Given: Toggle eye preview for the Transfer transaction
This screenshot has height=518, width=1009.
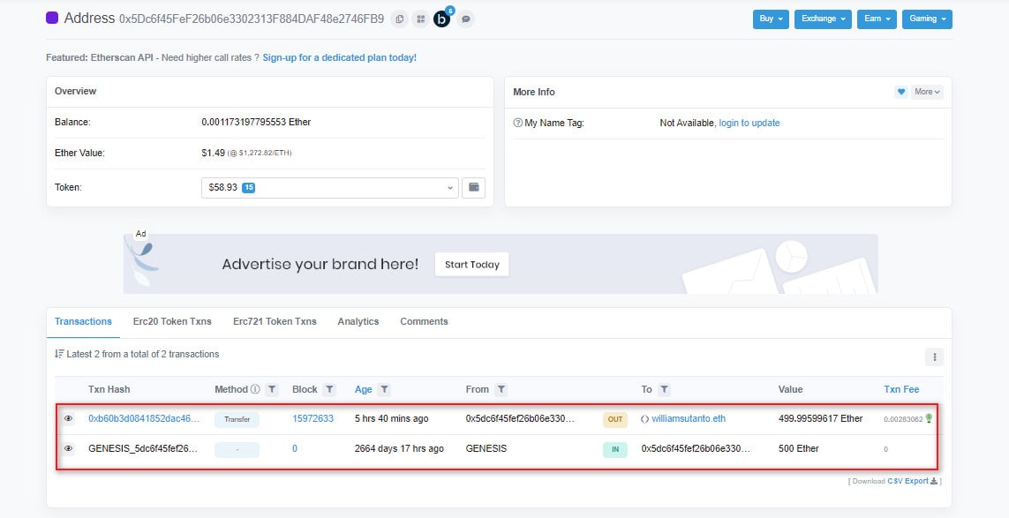Looking at the screenshot, I should point(69,419).
